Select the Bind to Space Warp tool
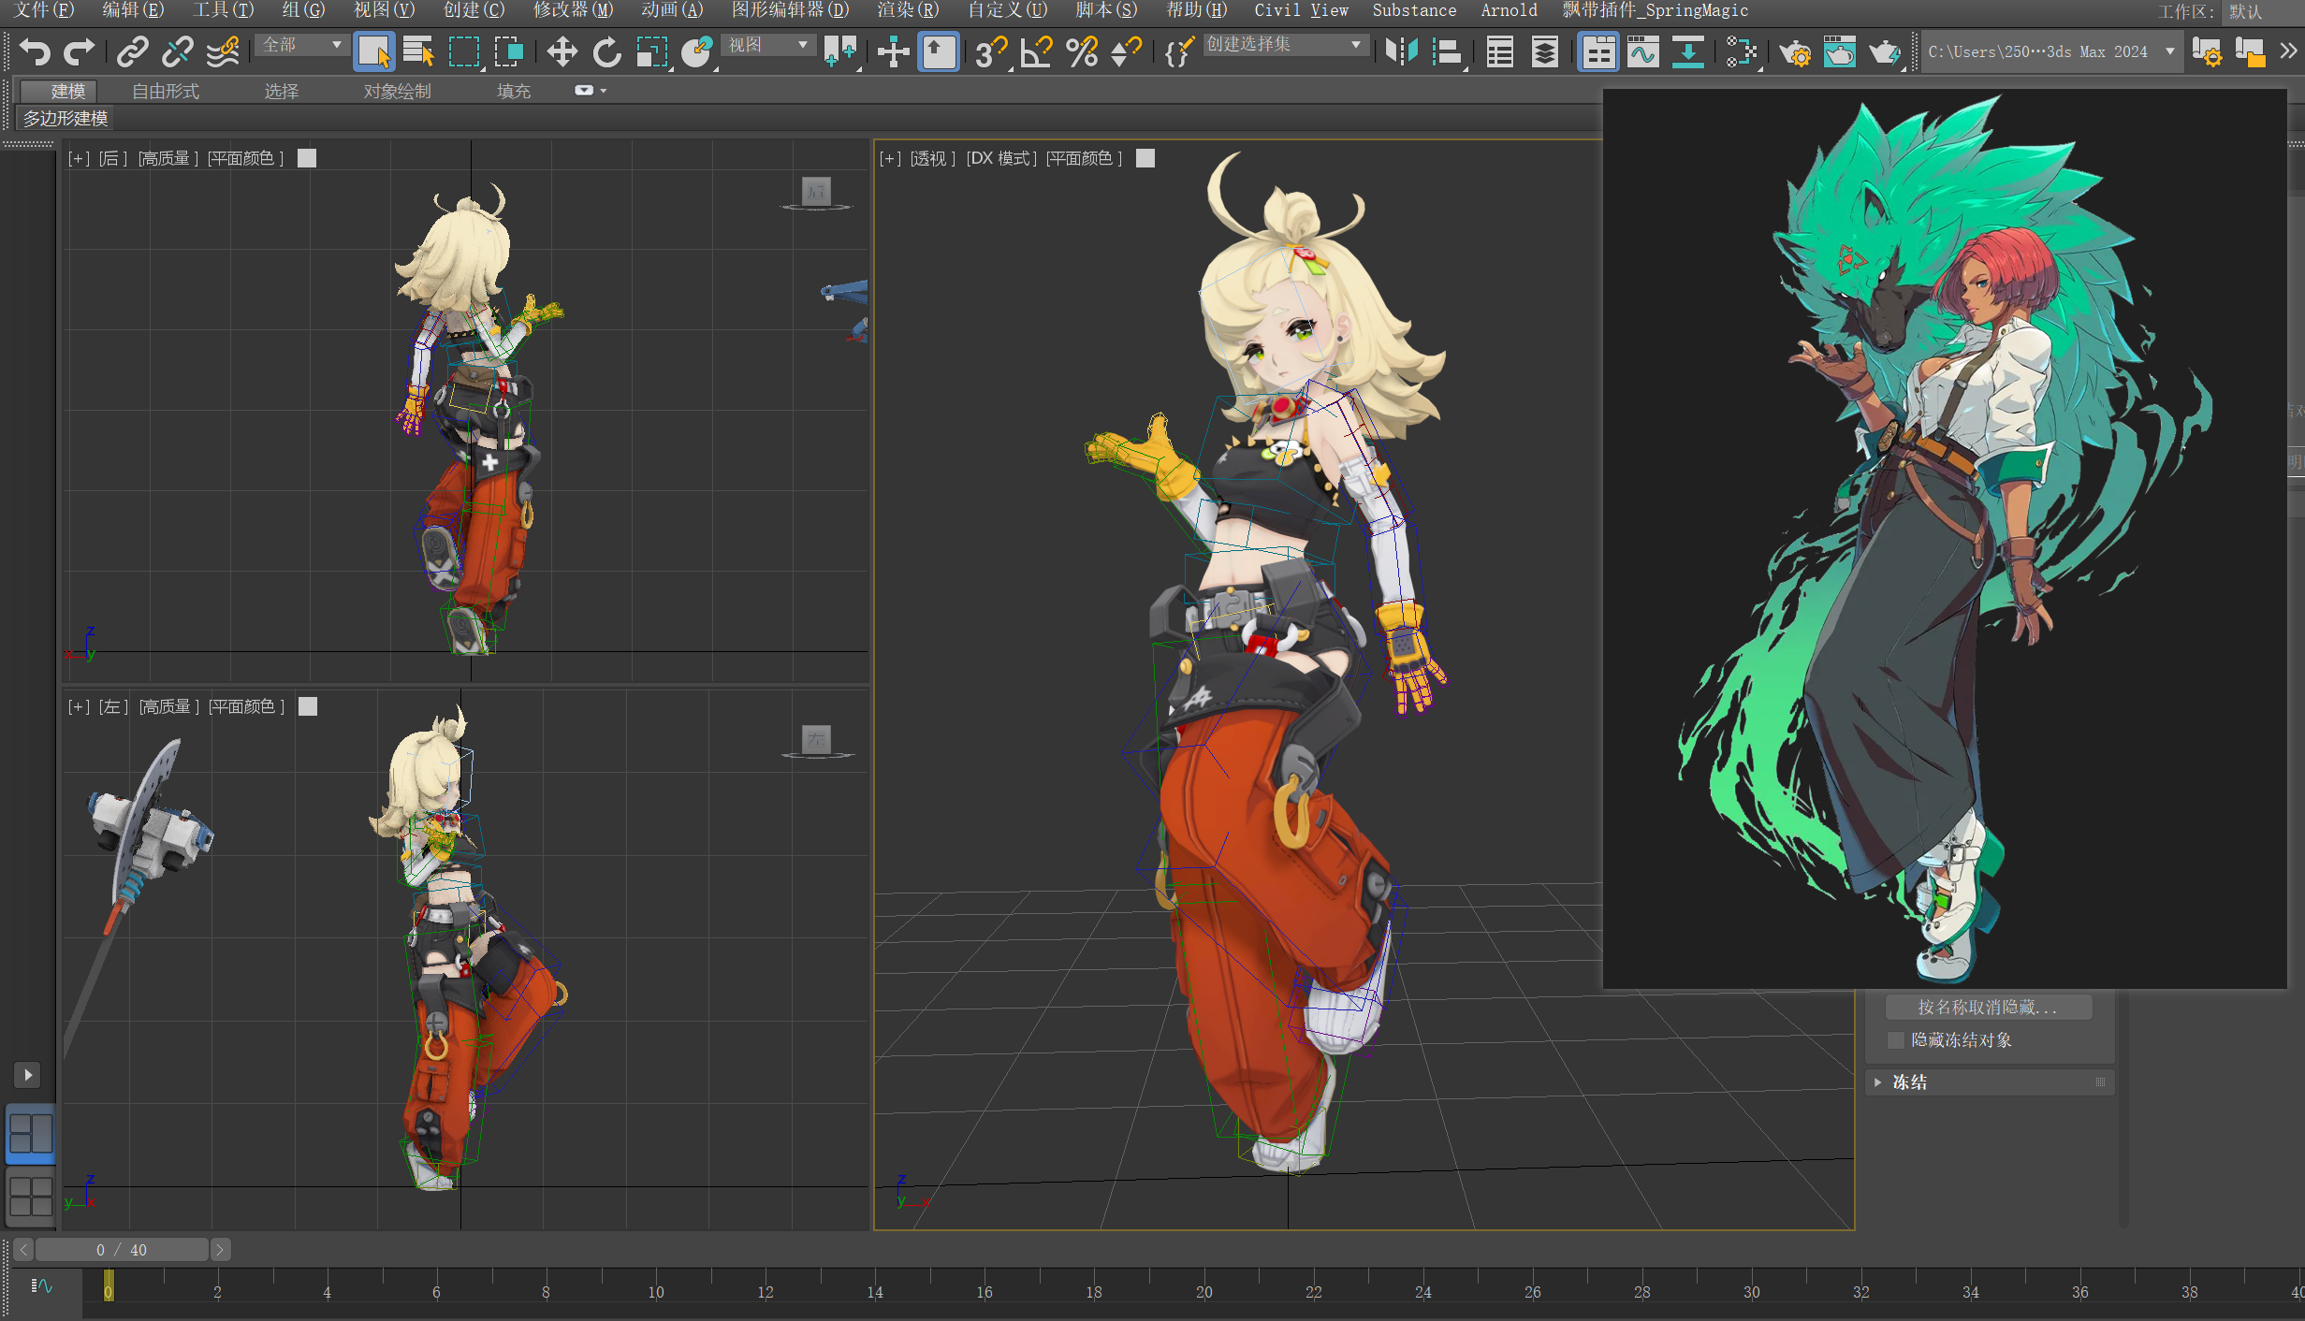 [x=223, y=51]
